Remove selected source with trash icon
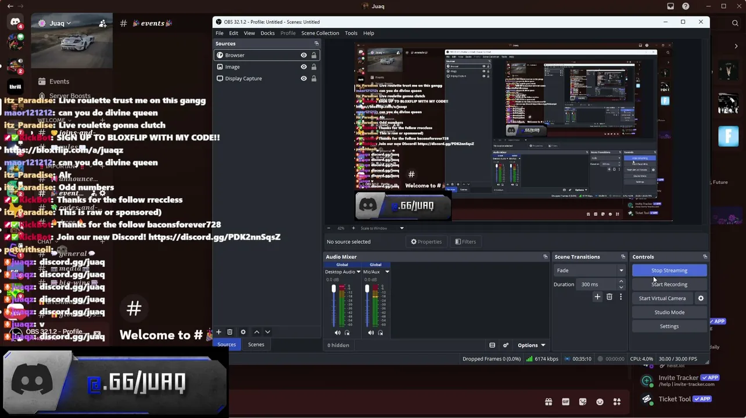Image resolution: width=746 pixels, height=418 pixels. click(x=229, y=332)
